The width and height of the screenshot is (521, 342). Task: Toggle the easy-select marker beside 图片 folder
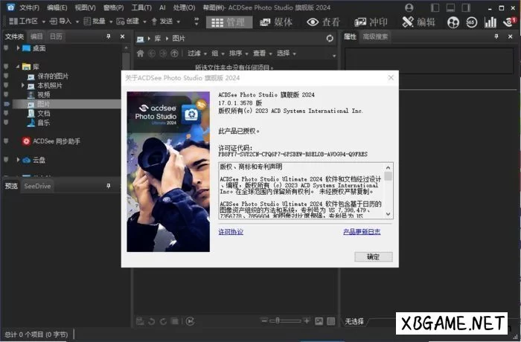click(x=6, y=104)
